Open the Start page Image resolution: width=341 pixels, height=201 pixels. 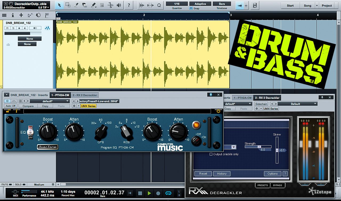tap(290, 5)
